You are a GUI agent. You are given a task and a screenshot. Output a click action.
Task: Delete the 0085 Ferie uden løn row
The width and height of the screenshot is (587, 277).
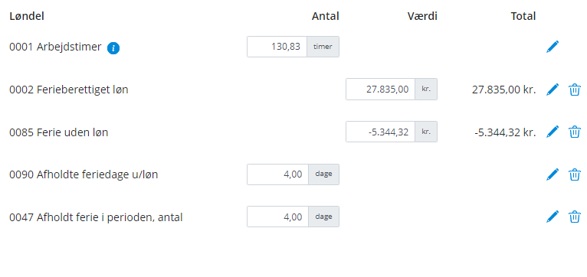(575, 132)
